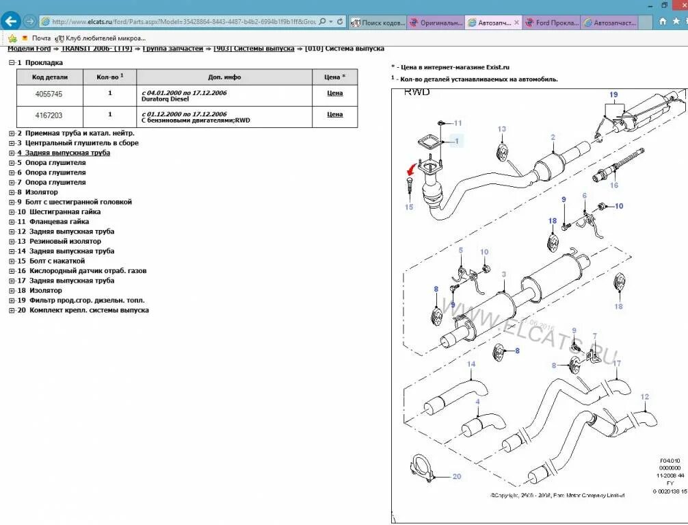Expand 4 Задняя выпускная труба node
Viewport: 688px width, 525px height.
[x=12, y=153]
